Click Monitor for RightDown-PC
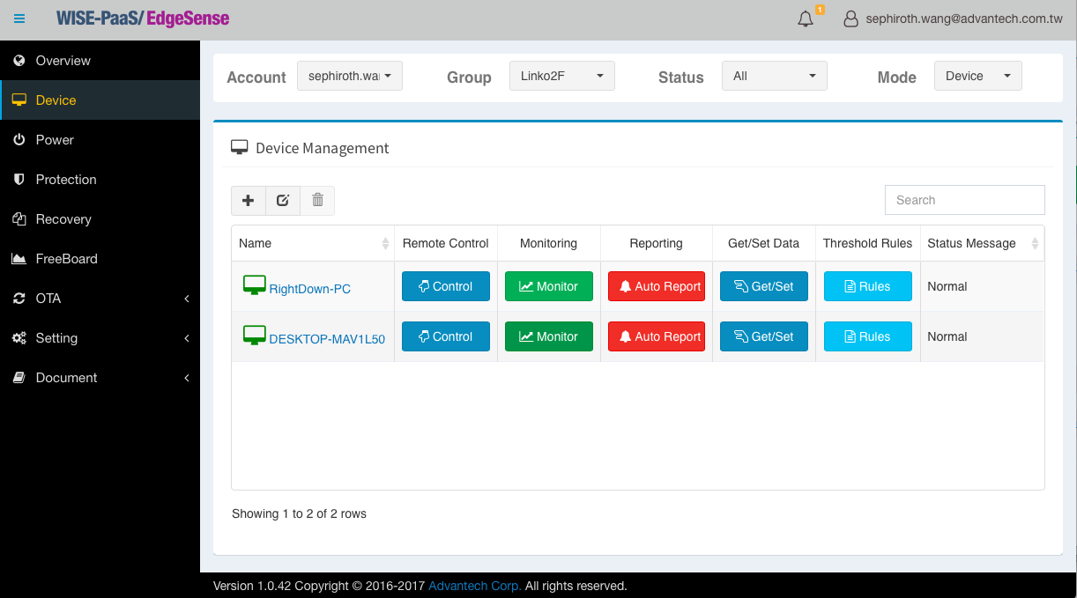 click(x=549, y=286)
